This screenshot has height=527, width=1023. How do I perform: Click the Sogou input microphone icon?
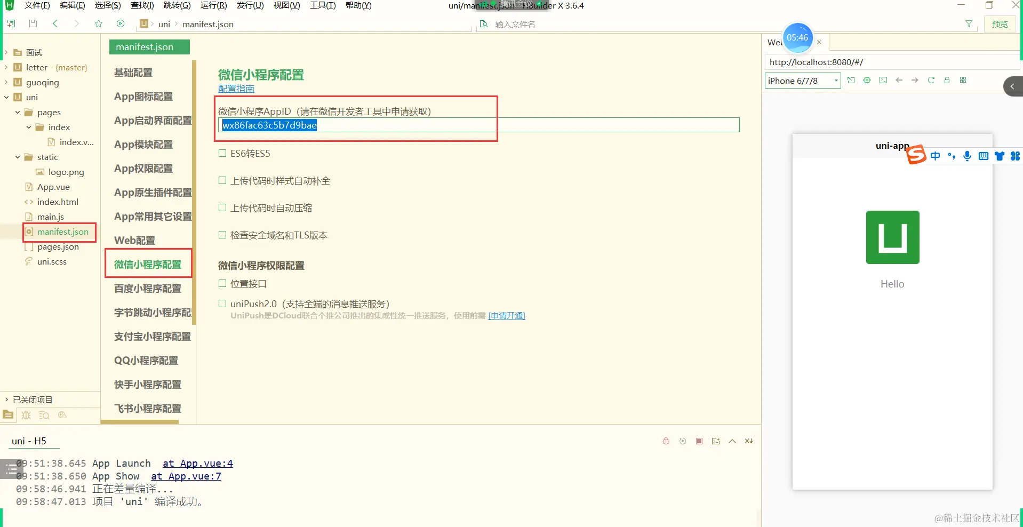tap(968, 156)
